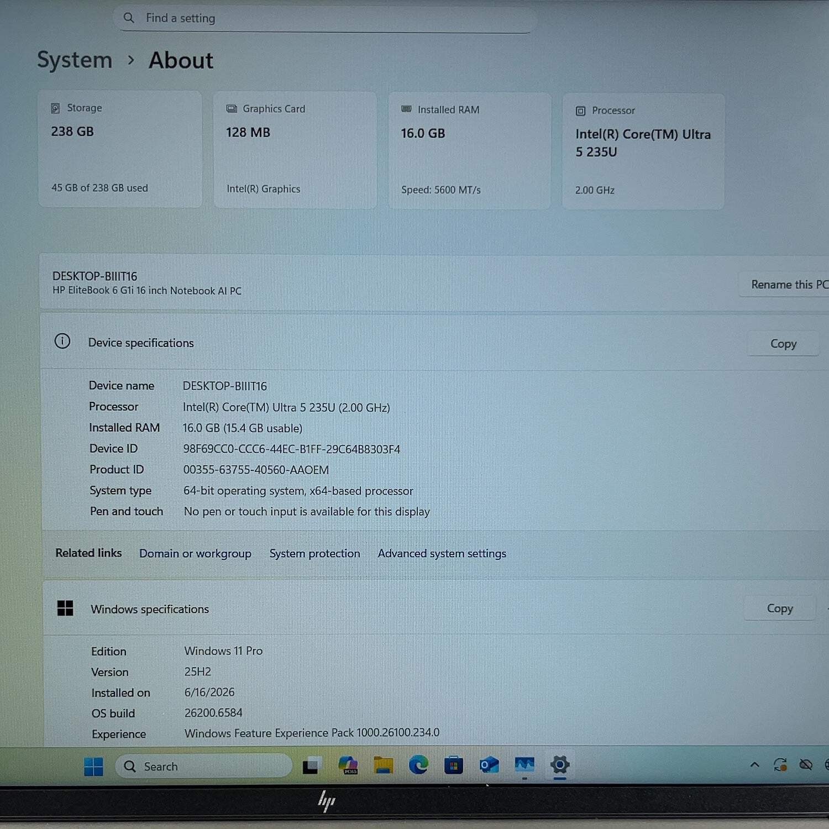Click the System type 64-bit value
This screenshot has width=829, height=829.
click(298, 491)
